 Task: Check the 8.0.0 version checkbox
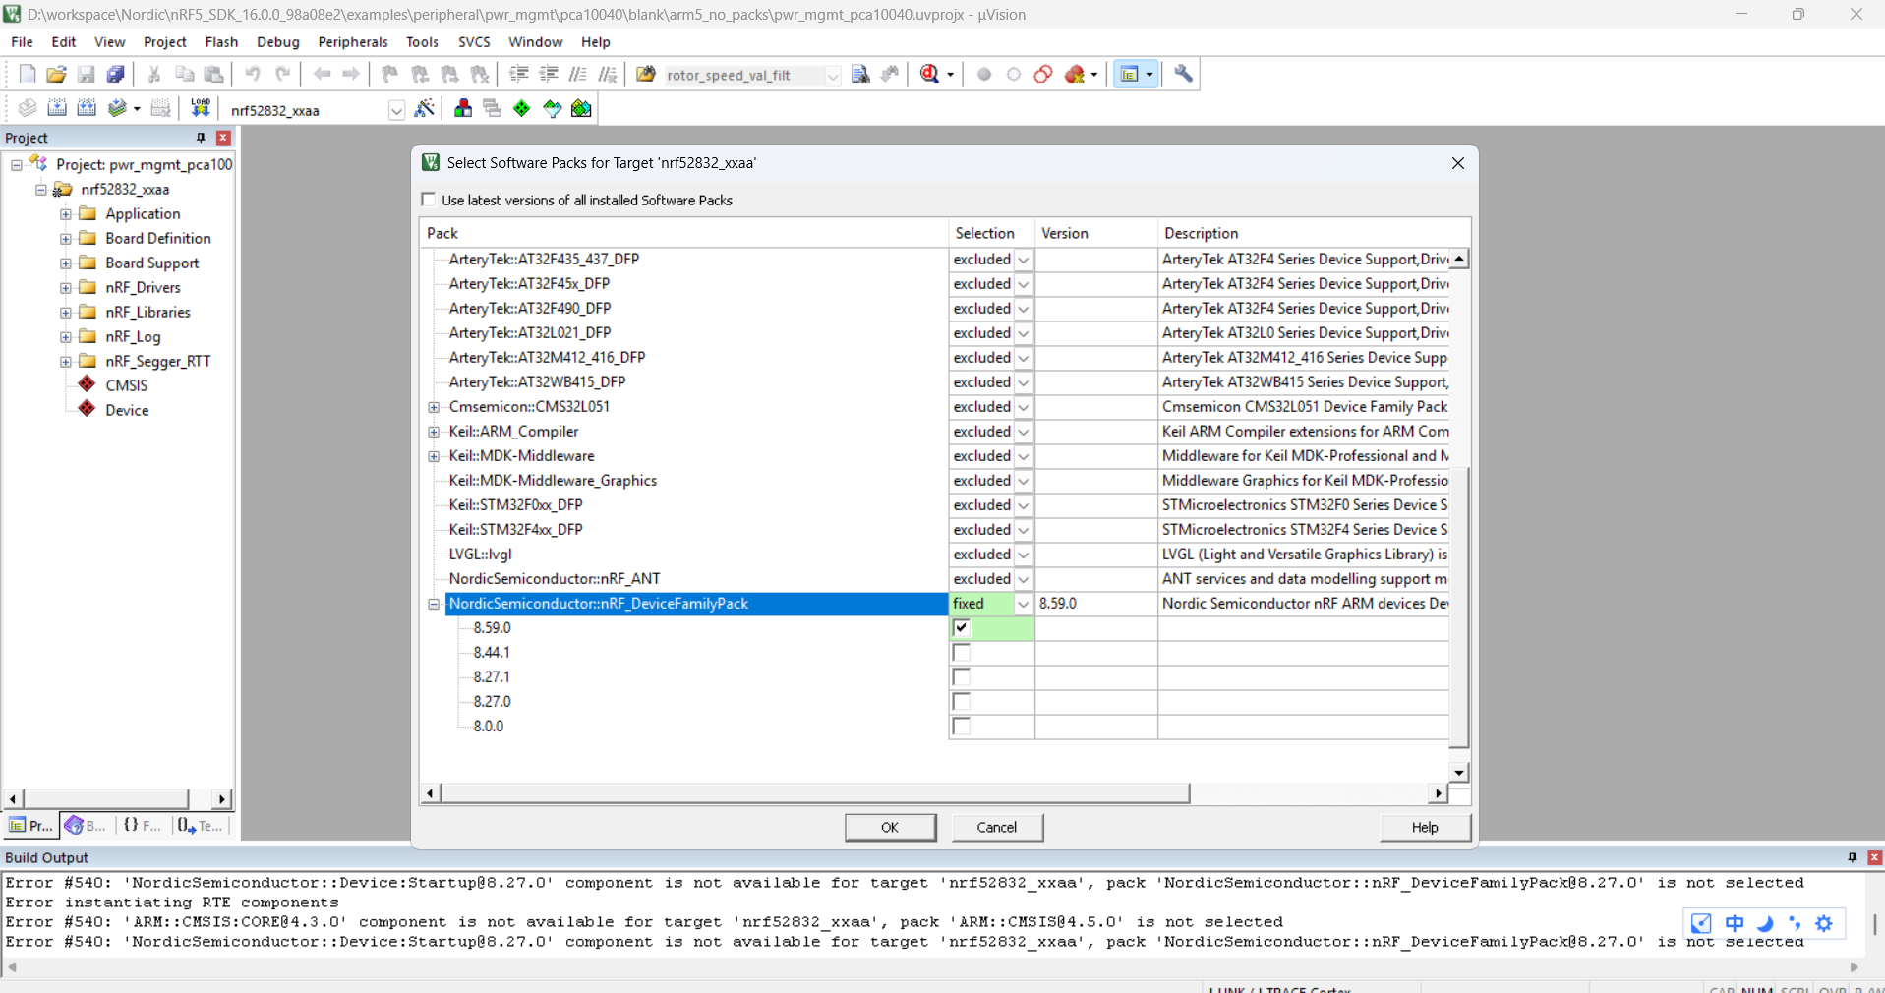[x=962, y=727]
